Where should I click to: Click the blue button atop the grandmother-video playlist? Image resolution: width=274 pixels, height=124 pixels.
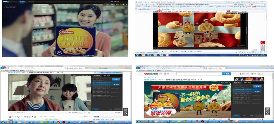point(116,79)
